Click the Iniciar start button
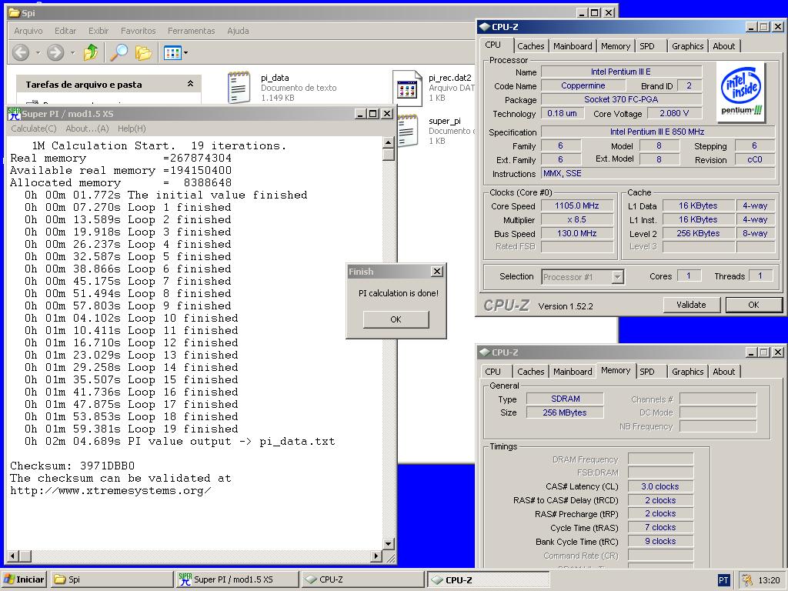788x591 pixels. tap(24, 579)
